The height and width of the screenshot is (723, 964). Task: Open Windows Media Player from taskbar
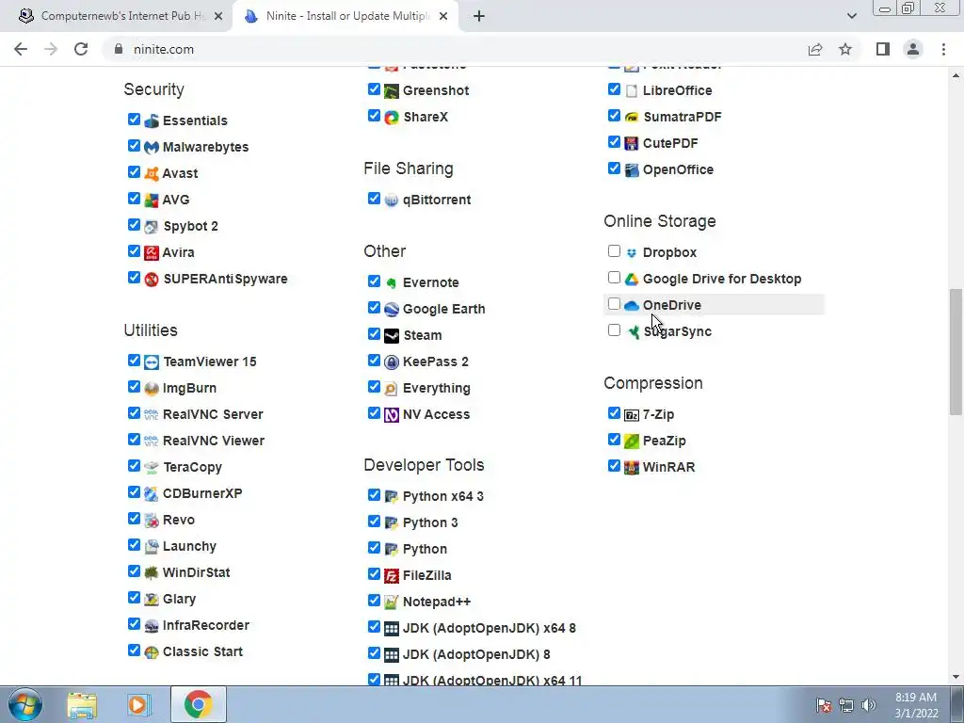pos(137,705)
